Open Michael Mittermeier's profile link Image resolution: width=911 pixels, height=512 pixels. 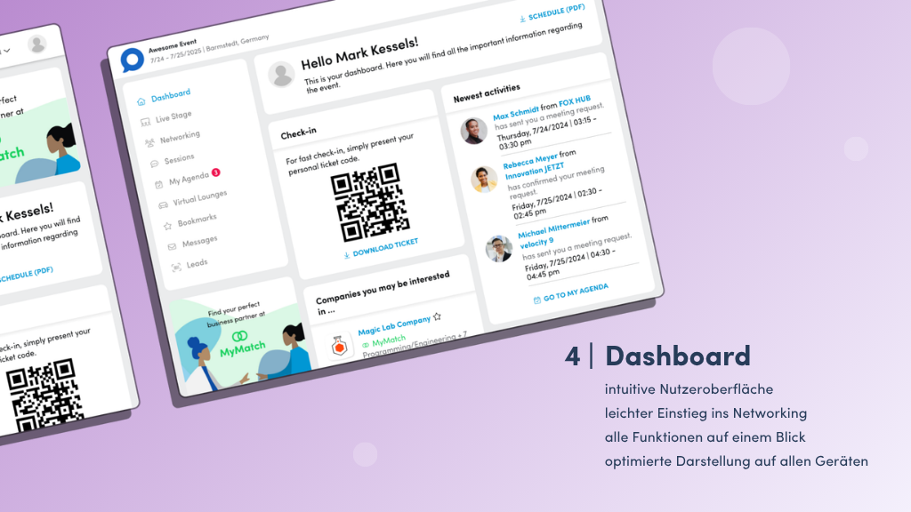tap(553, 228)
